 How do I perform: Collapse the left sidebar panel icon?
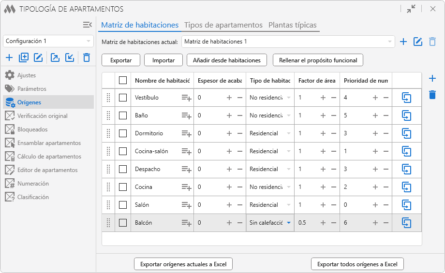[x=87, y=25]
